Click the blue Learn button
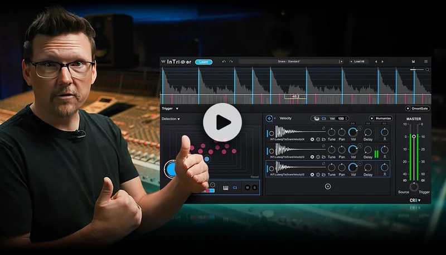This screenshot has height=255, width=446. click(203, 62)
